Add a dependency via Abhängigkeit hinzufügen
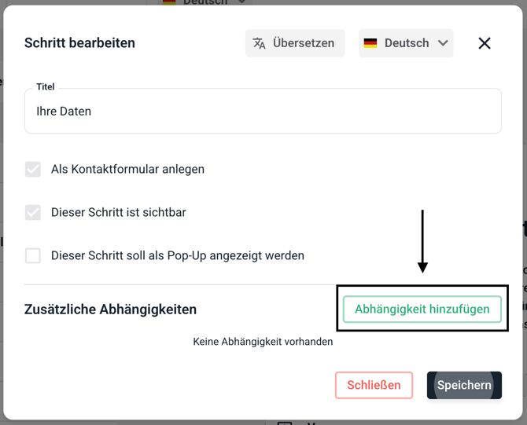The image size is (527, 425). click(x=422, y=309)
